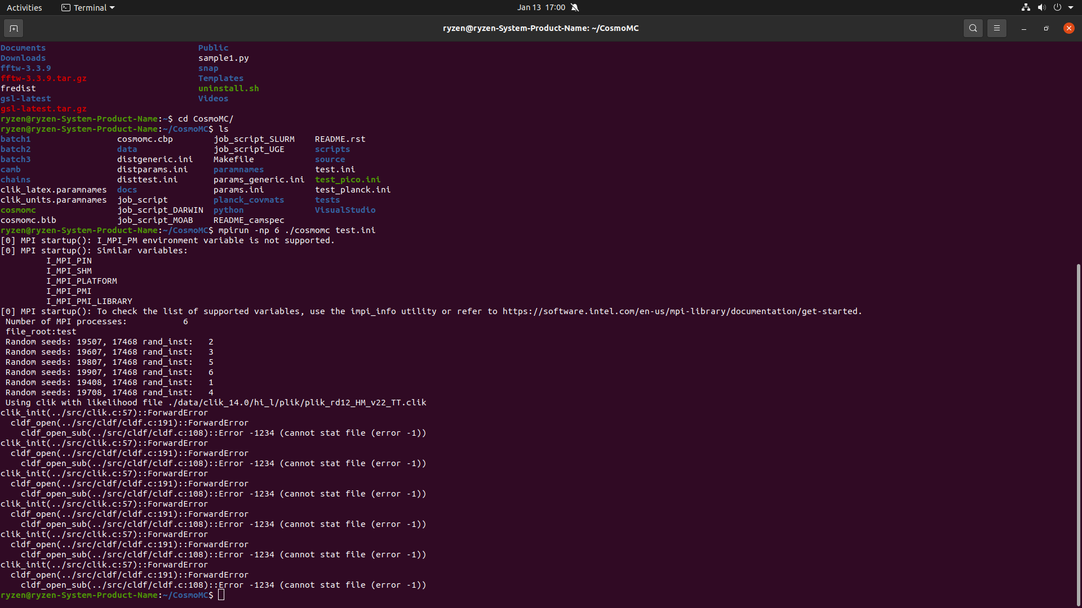Screen dimensions: 1082x608
Task: Open the Terminal app menu dropdown
Action: pyautogui.click(x=88, y=7)
